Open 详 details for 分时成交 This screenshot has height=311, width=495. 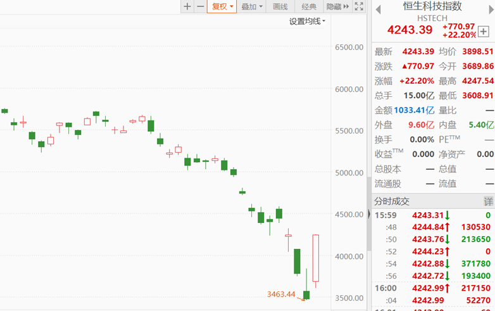[x=489, y=201]
